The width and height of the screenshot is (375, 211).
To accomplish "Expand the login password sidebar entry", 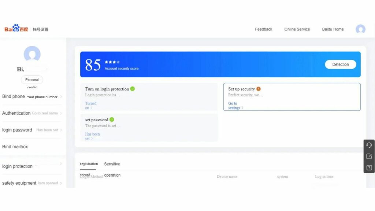I will tap(32, 130).
